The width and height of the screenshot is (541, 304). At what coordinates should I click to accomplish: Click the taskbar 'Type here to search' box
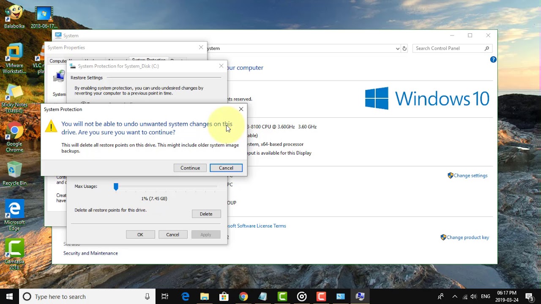click(x=87, y=296)
